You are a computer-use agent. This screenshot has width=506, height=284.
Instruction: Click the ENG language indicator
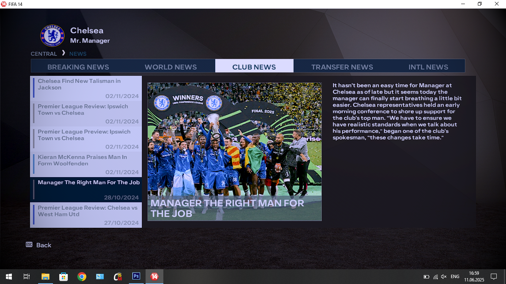(x=455, y=277)
